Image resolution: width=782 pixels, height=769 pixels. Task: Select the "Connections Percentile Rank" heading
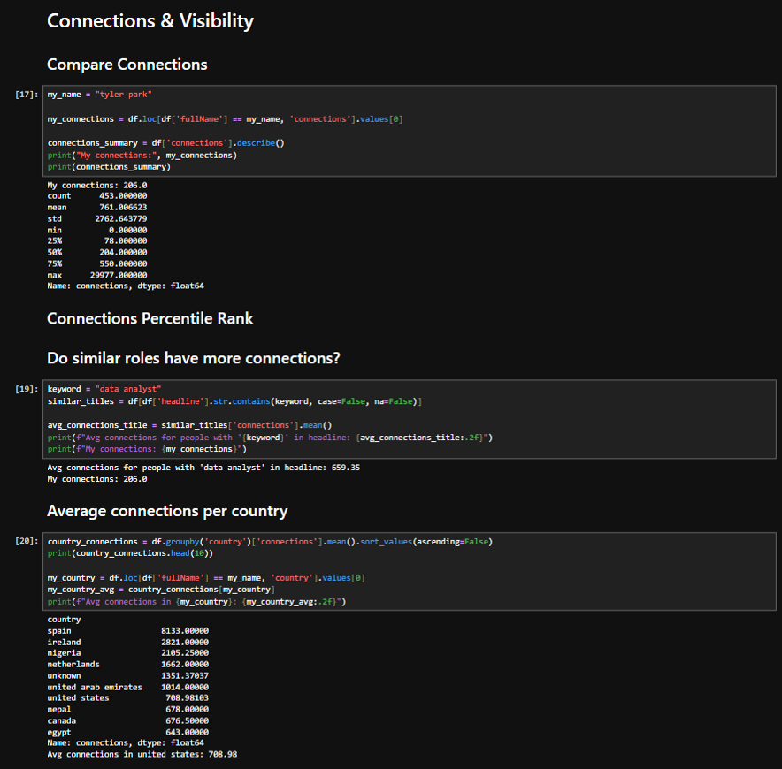(x=150, y=318)
